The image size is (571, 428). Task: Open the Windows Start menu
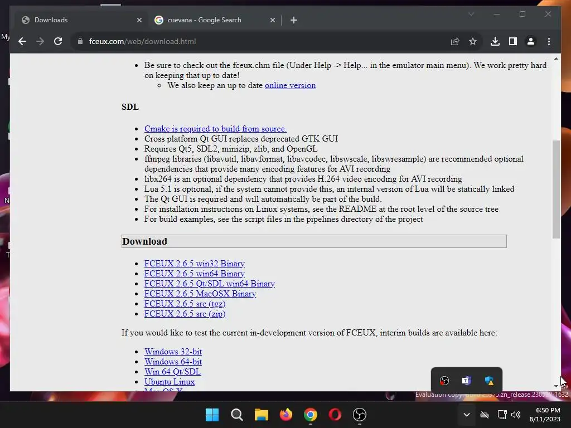[212, 415]
